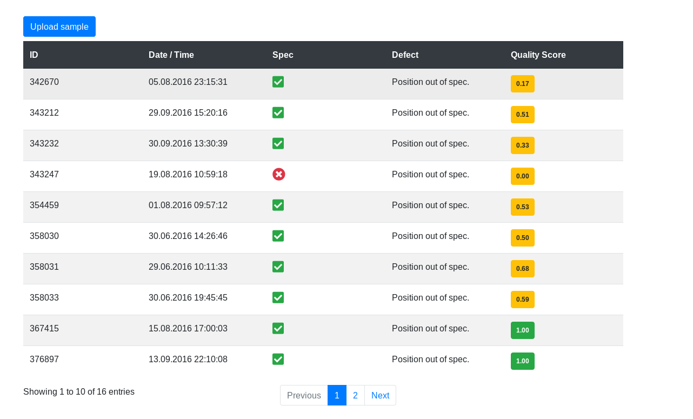Click the 0.17 quality score badge
Screen dimensions: 693x419
point(523,84)
